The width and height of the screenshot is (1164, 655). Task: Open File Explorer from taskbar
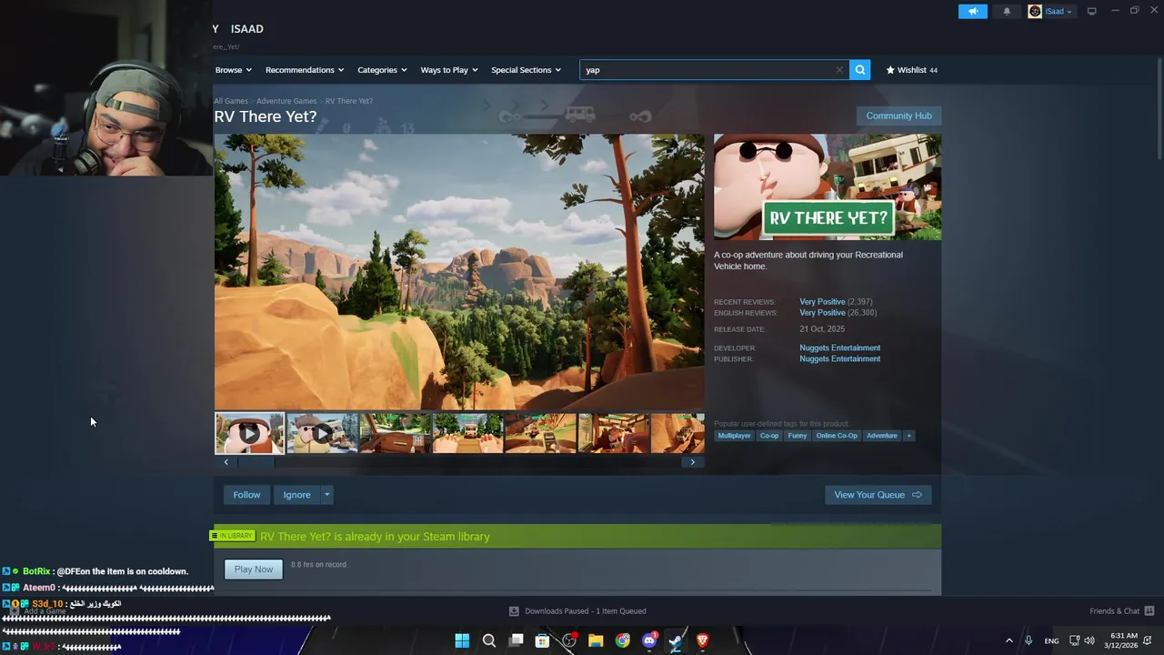coord(596,640)
